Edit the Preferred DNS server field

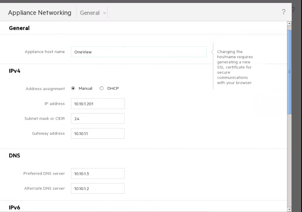[x=97, y=174]
